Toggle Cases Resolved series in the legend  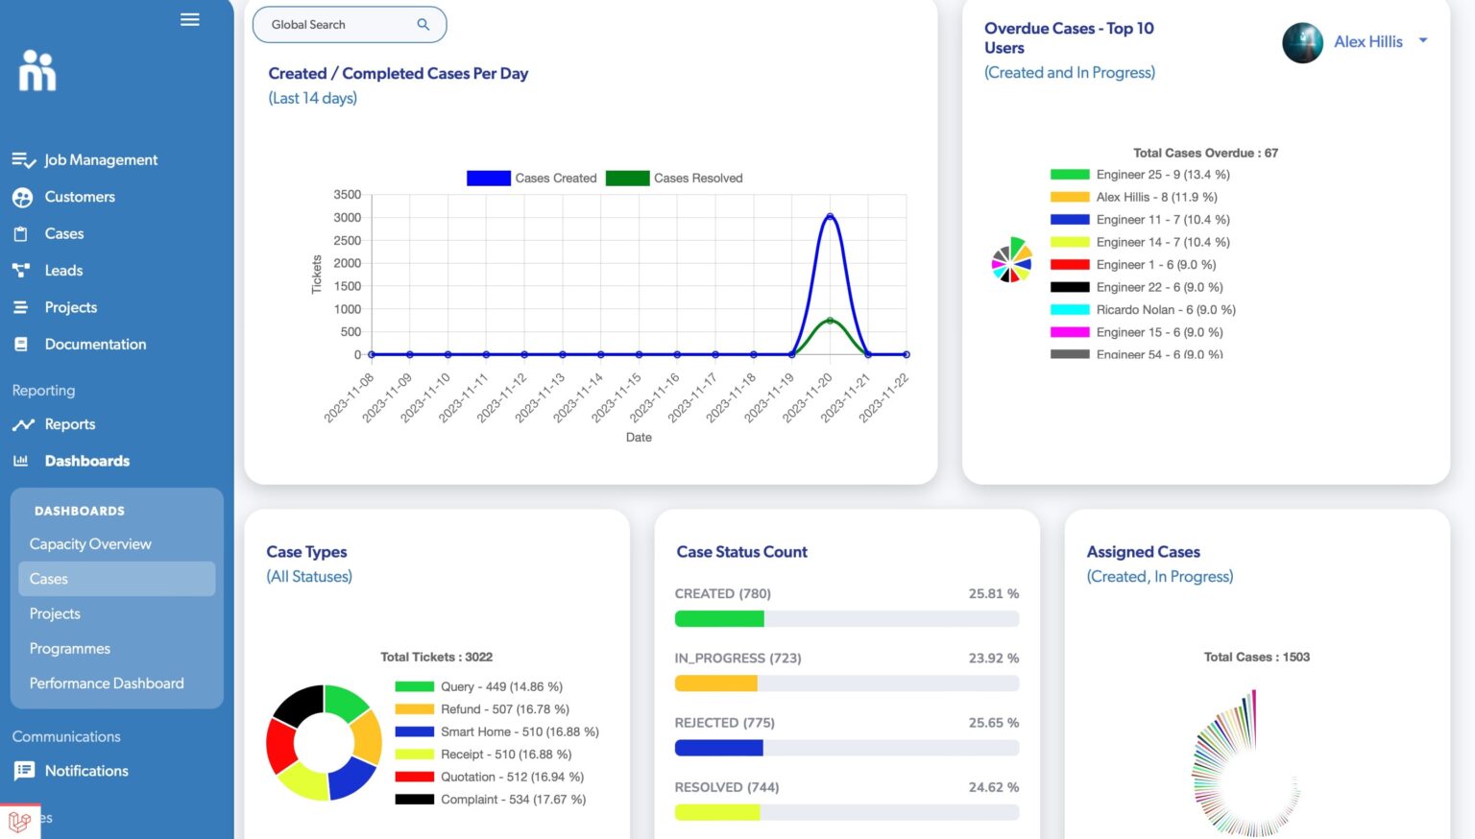[675, 178]
